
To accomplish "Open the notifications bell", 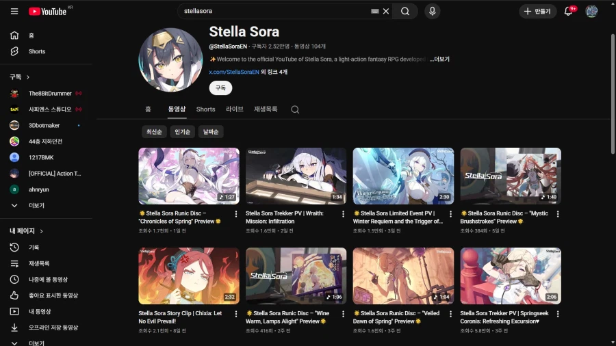I will click(568, 12).
